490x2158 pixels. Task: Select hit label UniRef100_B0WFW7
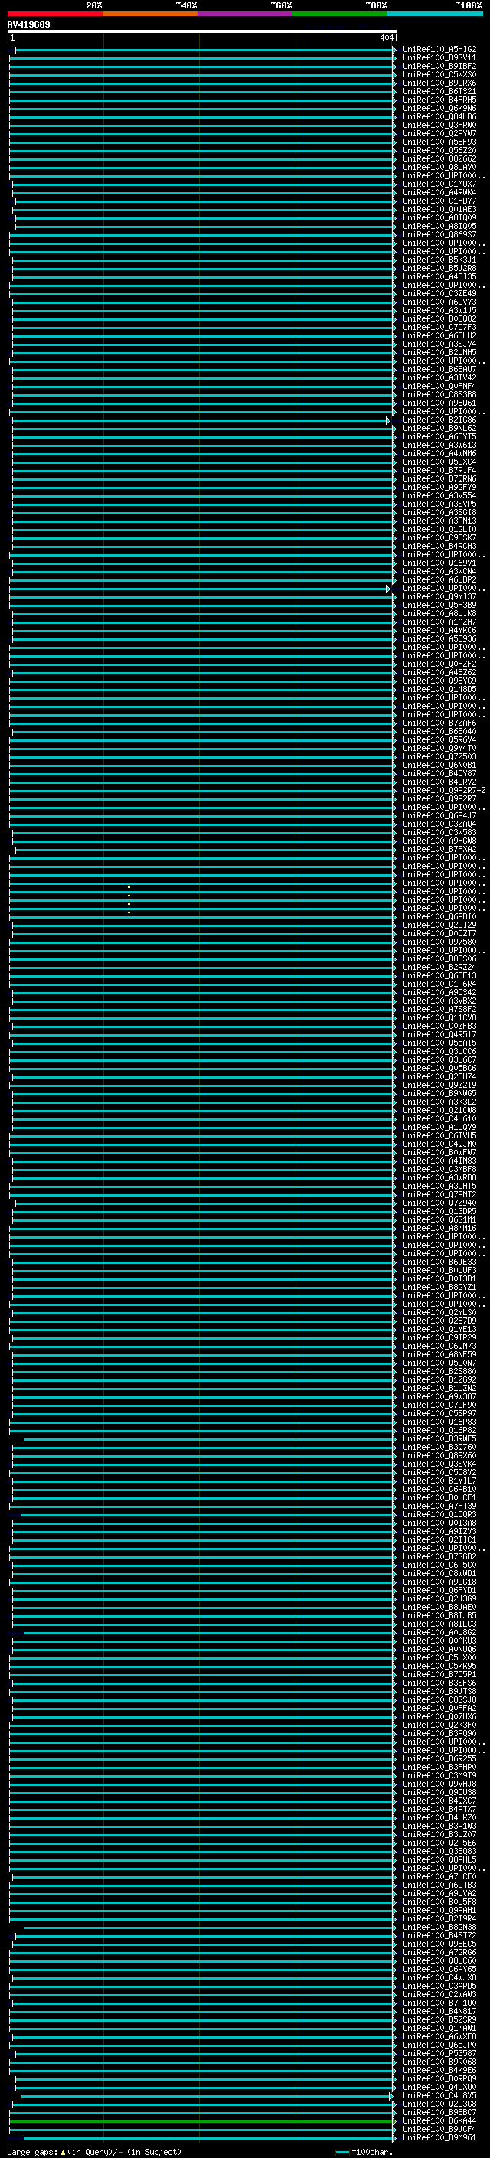click(439, 1153)
